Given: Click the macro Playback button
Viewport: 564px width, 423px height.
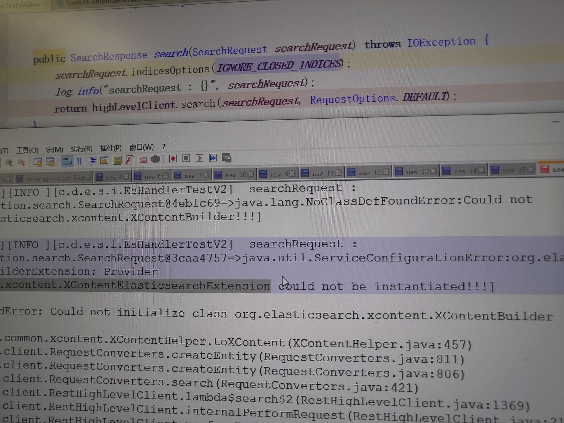Looking at the screenshot, I should click(x=199, y=158).
